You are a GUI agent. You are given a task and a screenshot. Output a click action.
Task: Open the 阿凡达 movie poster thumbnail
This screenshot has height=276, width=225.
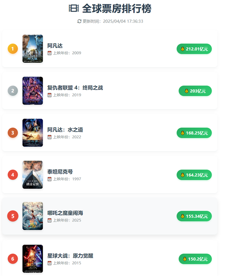[33, 48]
